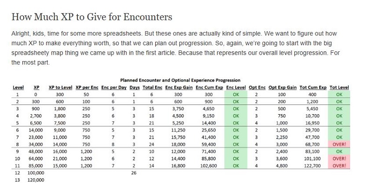Select the 'Enc Cum Exp' column header
The height and width of the screenshot is (188, 373).
coord(209,87)
